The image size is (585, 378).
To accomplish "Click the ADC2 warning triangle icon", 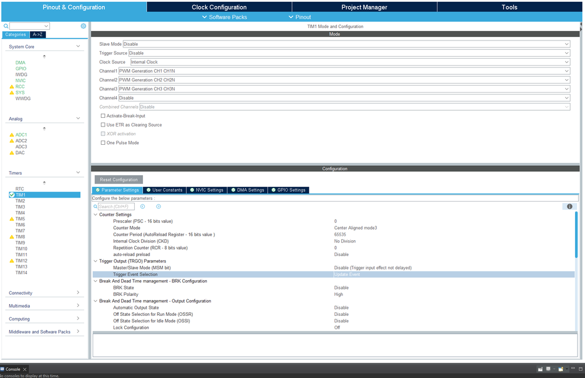I will point(12,141).
